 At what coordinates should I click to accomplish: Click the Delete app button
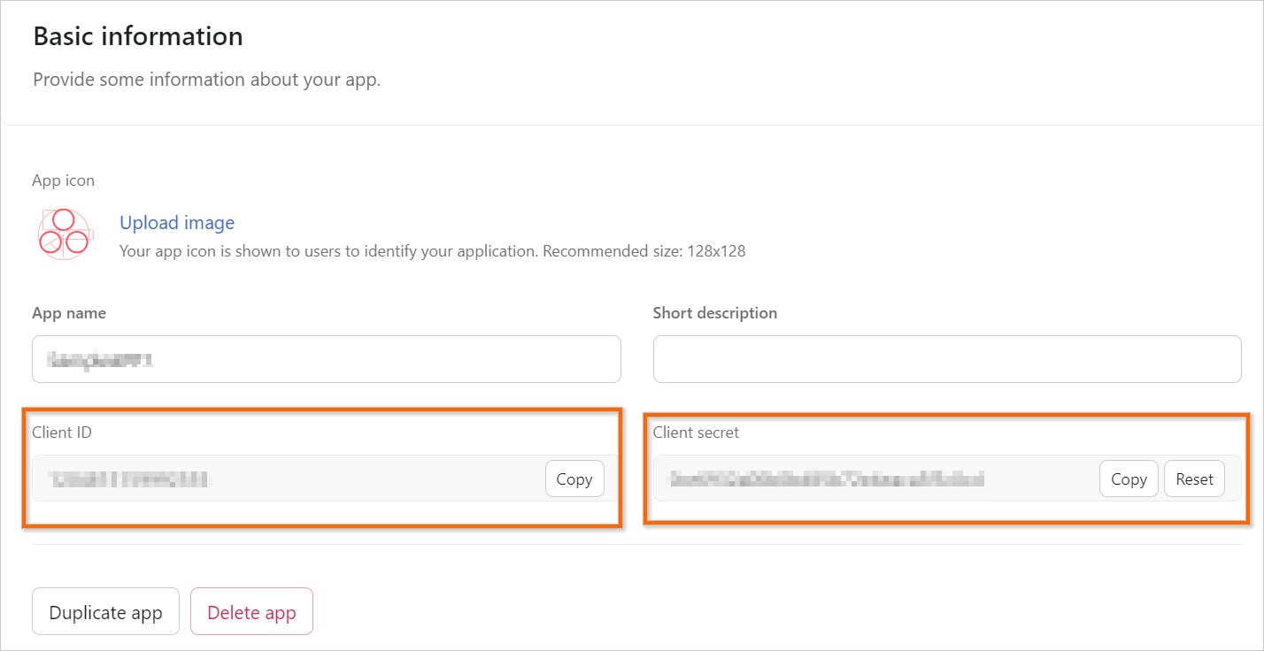pos(251,612)
